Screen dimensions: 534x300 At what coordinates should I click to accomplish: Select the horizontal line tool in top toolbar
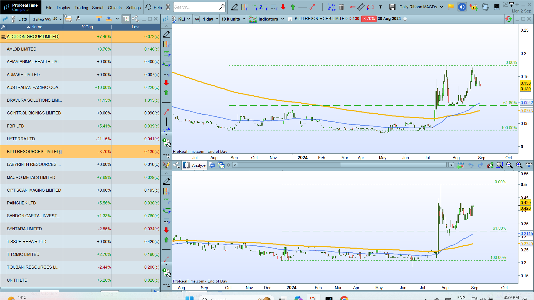coord(302,7)
